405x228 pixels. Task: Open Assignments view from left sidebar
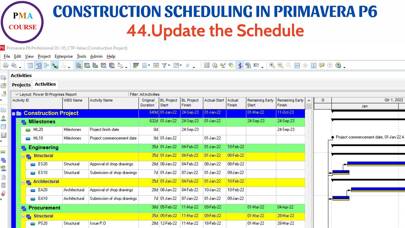(3, 168)
